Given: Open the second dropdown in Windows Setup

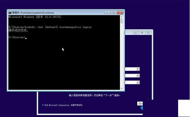Looking at the screenshot, I should tap(138, 76).
